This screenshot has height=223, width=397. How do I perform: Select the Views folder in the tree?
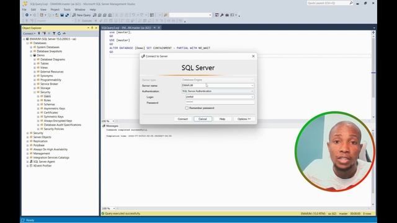[44, 68]
